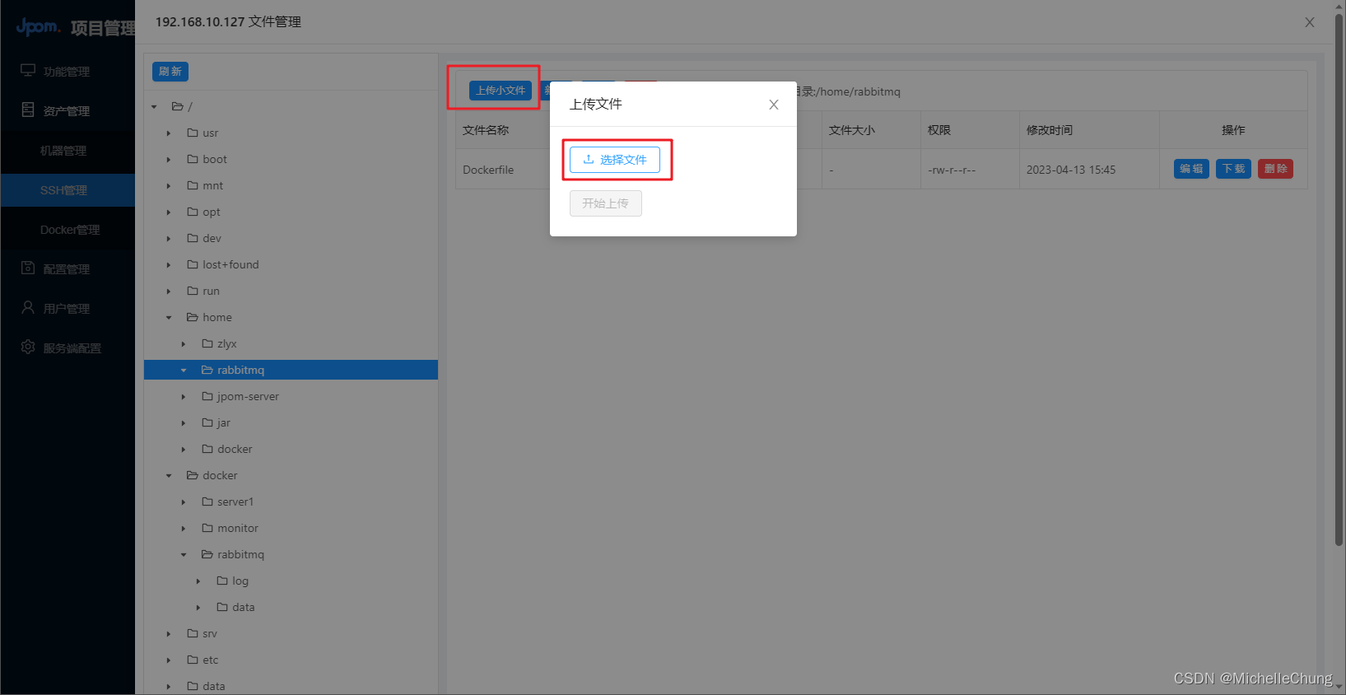The height and width of the screenshot is (695, 1346).
Task: Click the 2023-04-13 15:45 timestamp cell
Action: click(1070, 170)
